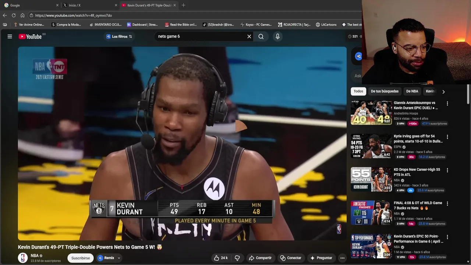Clear the search text with the X
471x265 pixels.
pyautogui.click(x=249, y=36)
